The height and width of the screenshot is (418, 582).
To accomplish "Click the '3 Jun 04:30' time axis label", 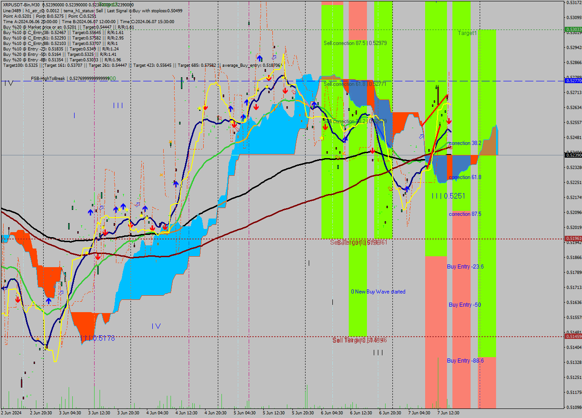I will (70, 413).
